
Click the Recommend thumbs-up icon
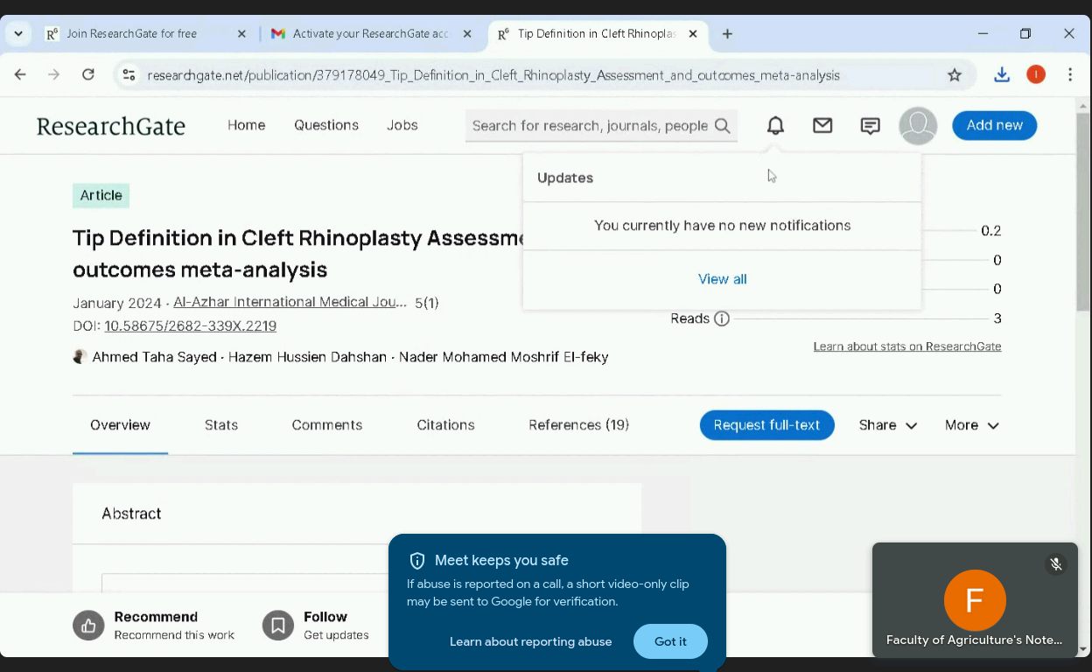coord(88,626)
